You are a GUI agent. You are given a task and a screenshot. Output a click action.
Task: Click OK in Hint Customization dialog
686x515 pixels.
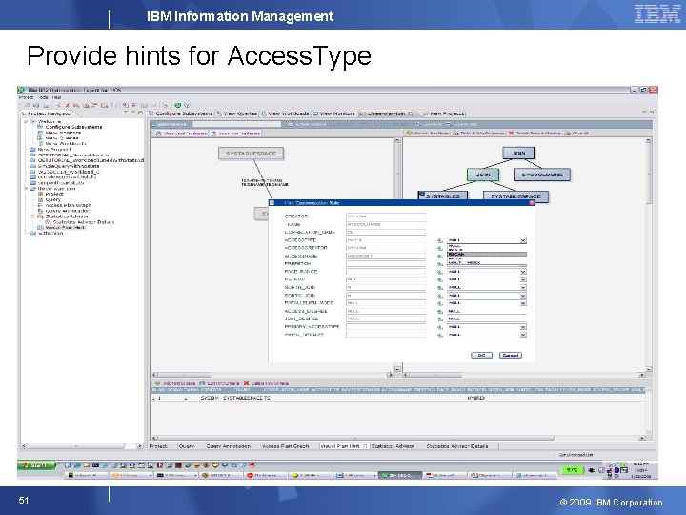481,355
